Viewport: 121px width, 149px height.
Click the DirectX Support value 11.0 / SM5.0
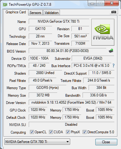coord(101,73)
